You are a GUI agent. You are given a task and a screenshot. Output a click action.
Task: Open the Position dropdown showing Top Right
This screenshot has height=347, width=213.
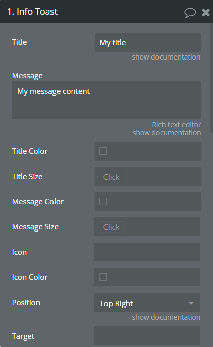(x=147, y=303)
